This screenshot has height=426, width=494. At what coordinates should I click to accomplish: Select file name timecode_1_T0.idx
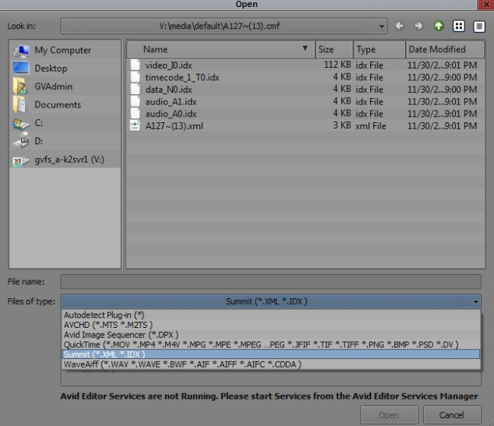tap(182, 77)
